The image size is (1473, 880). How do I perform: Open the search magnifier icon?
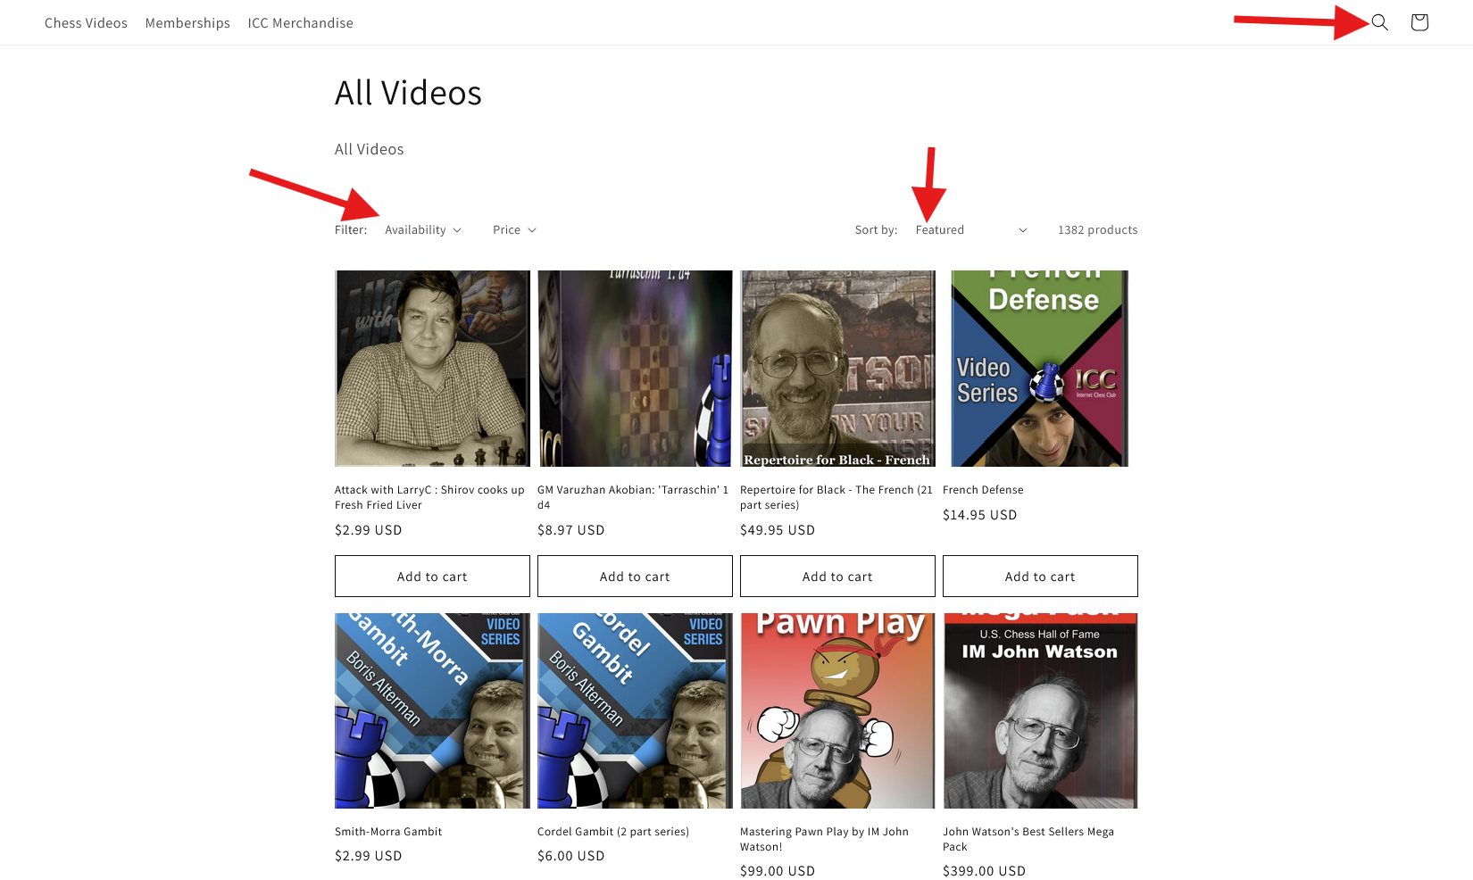click(x=1379, y=22)
